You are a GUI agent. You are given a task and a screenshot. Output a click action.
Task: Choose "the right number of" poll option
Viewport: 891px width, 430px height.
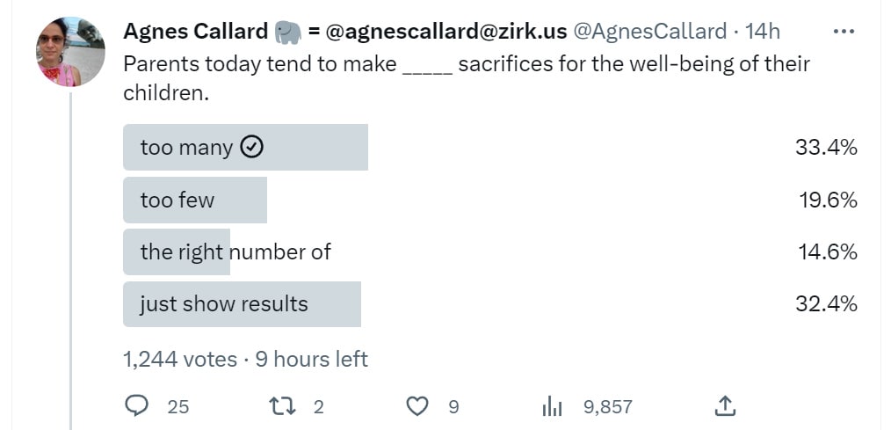(x=235, y=251)
